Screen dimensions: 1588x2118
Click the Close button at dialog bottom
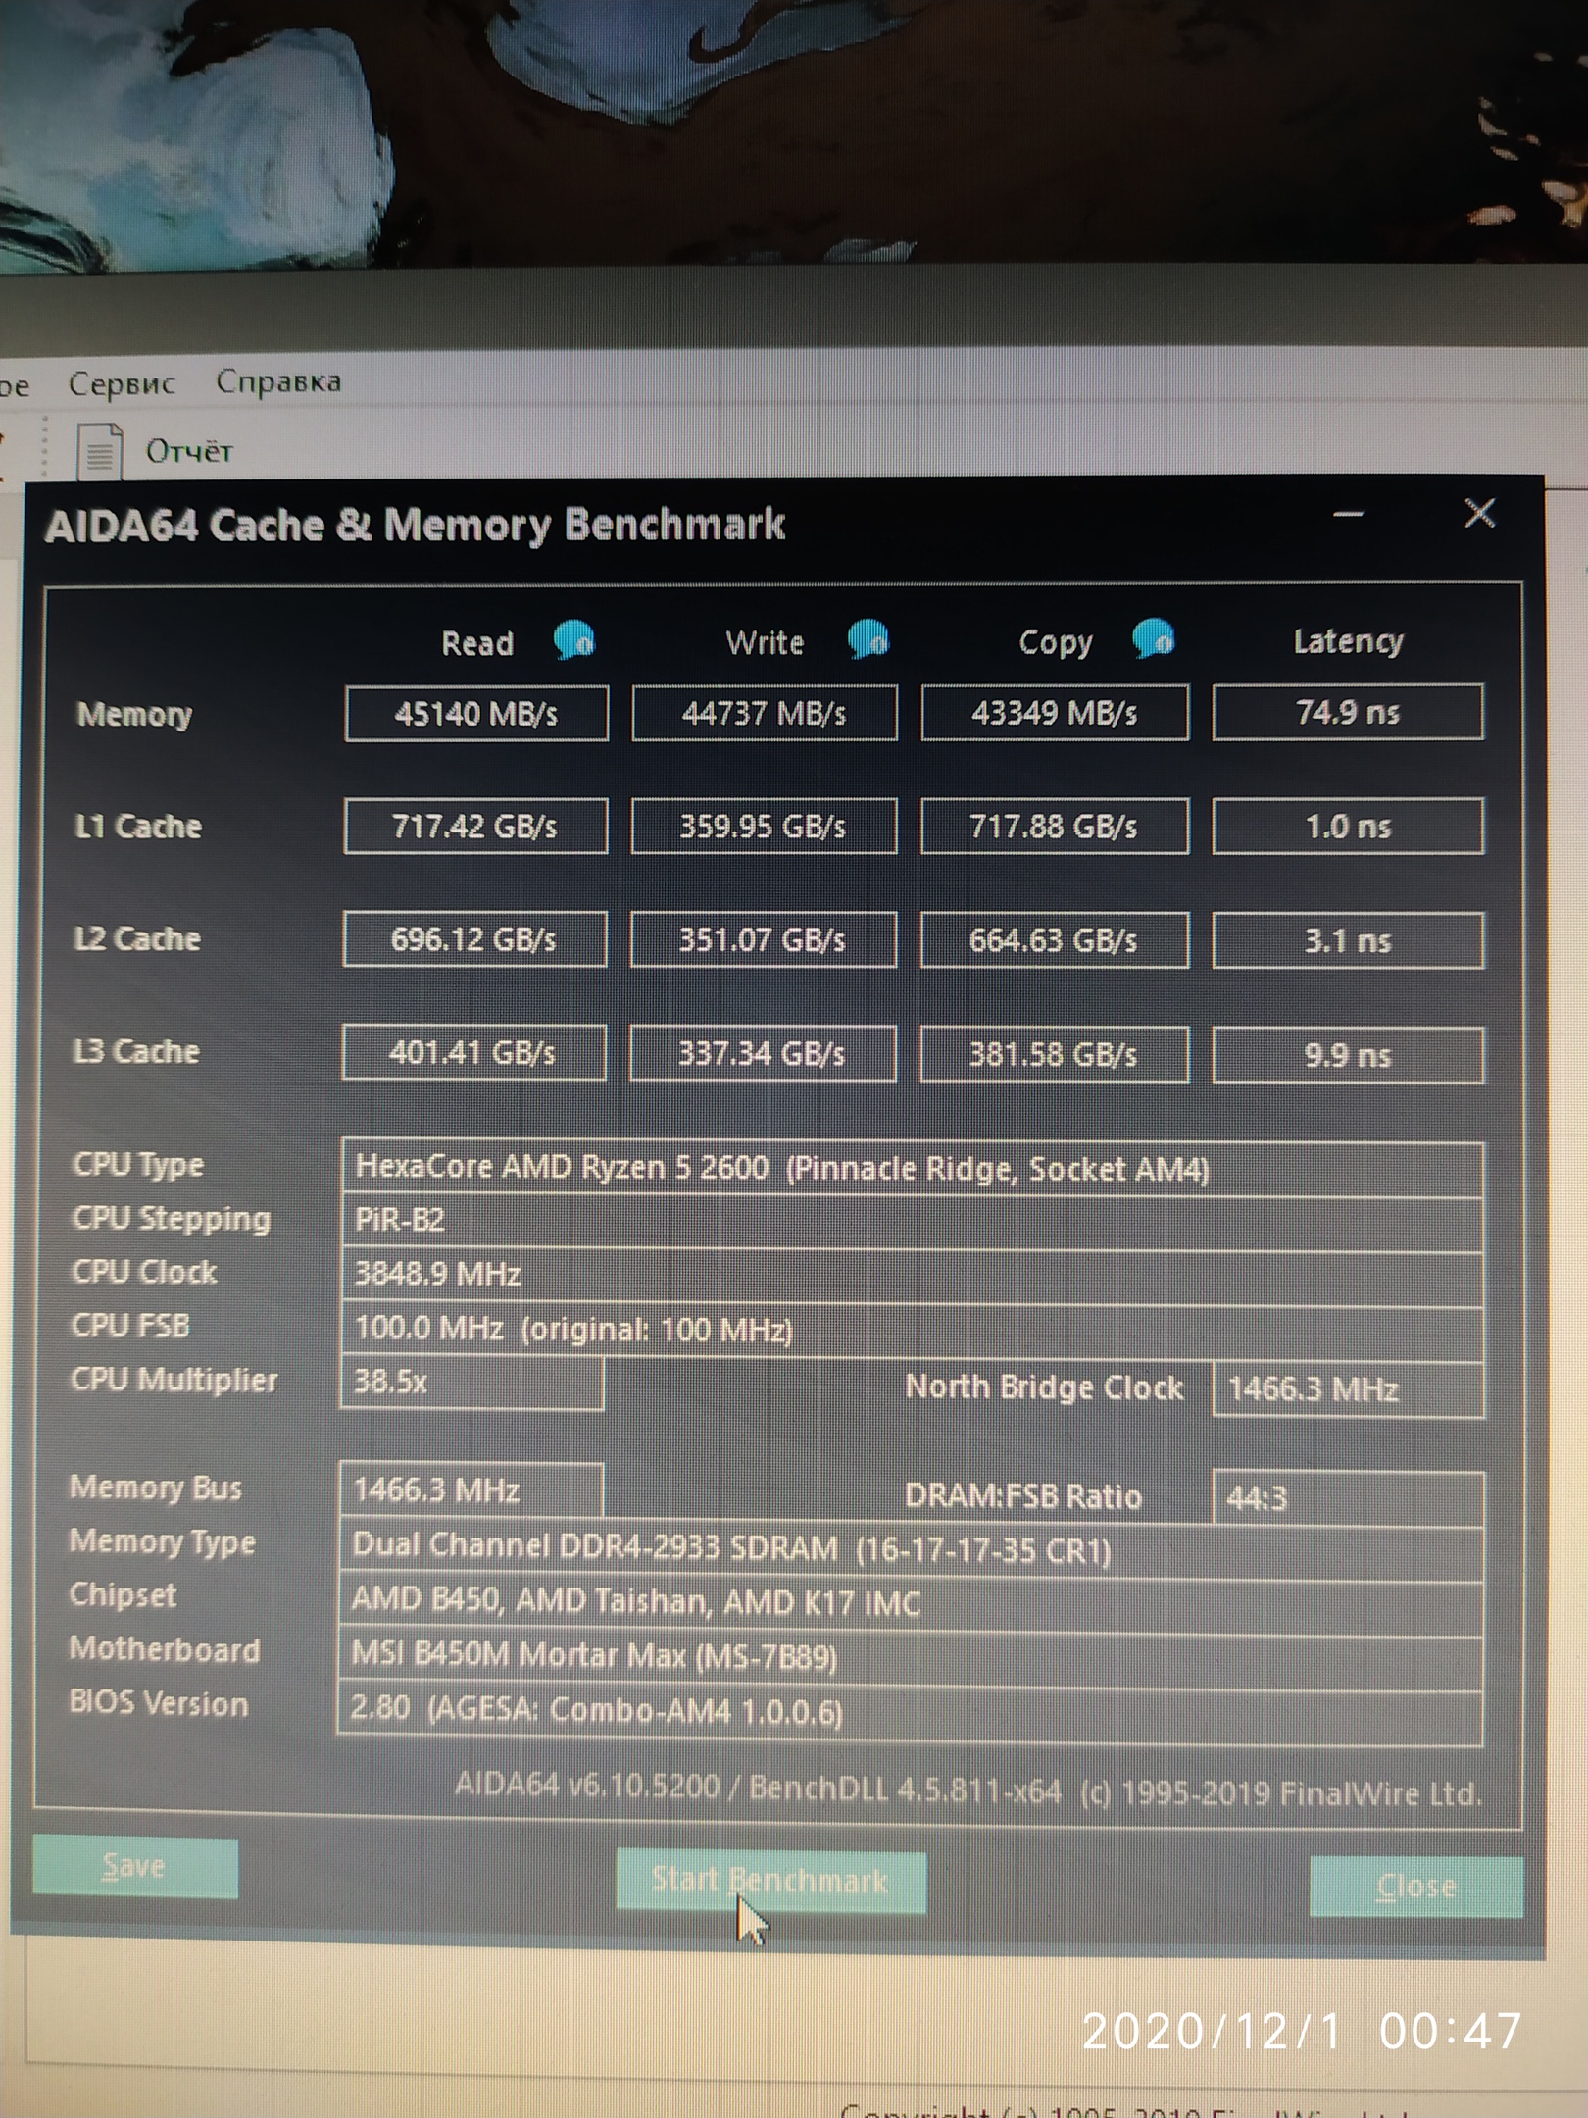[x=1416, y=1886]
